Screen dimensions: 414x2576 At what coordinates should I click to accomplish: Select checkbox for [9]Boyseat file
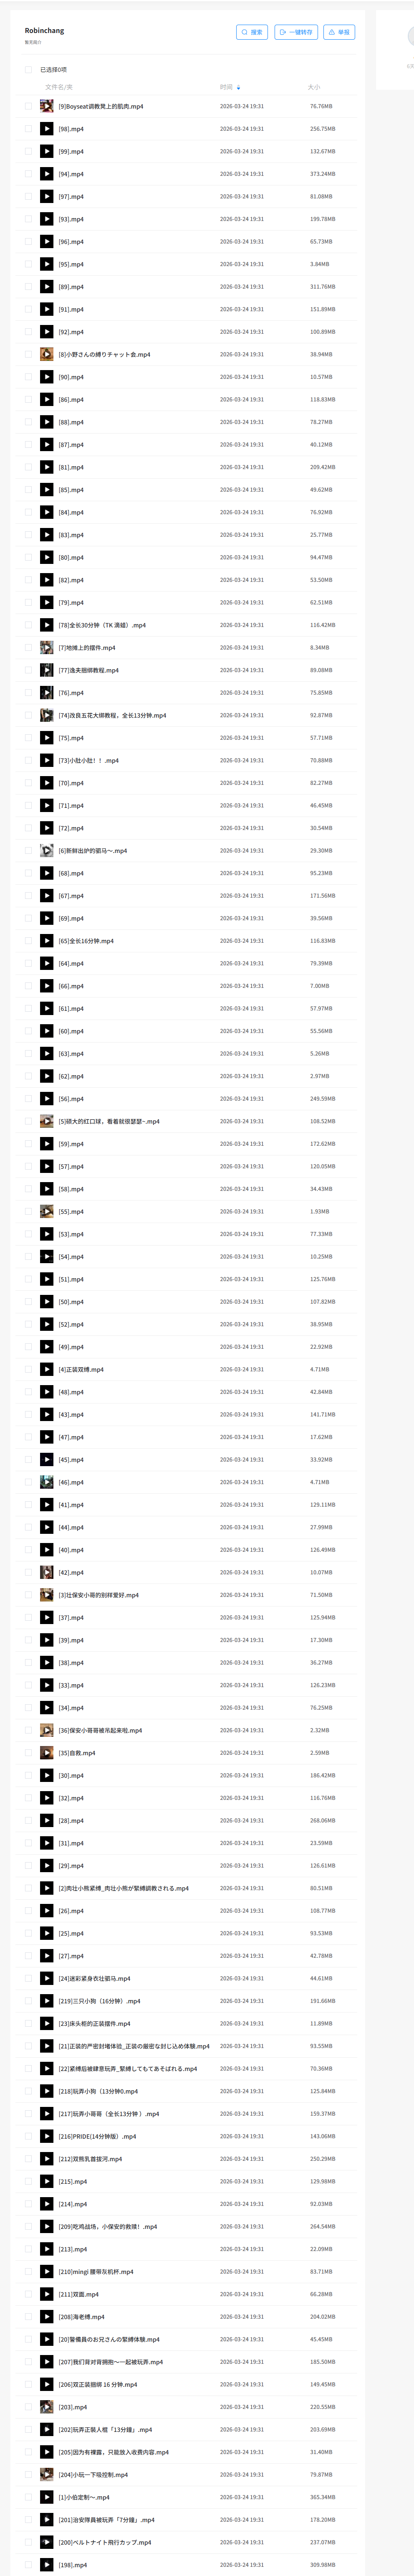[28, 106]
